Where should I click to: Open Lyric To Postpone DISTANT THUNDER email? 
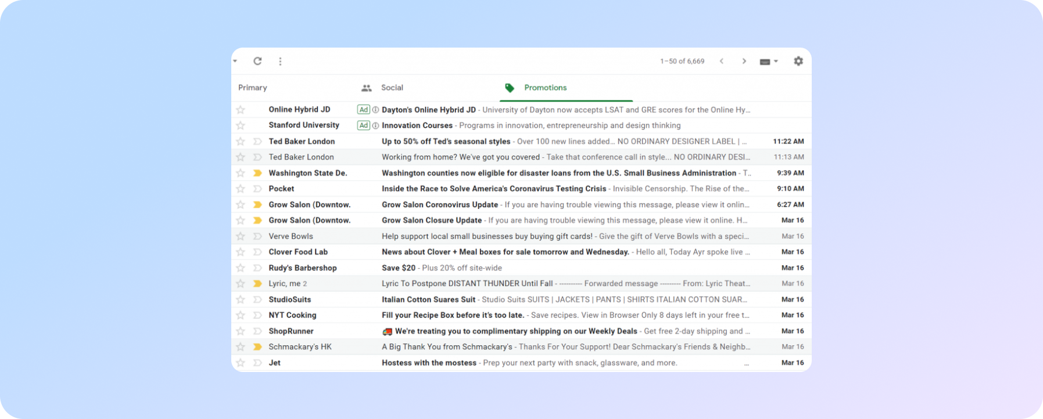pyautogui.click(x=521, y=284)
